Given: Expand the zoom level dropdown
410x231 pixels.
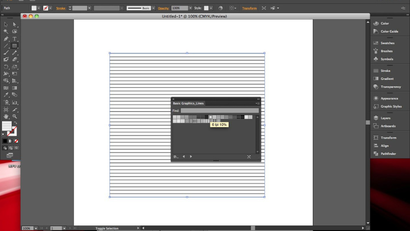Looking at the screenshot, I should (x=35, y=228).
